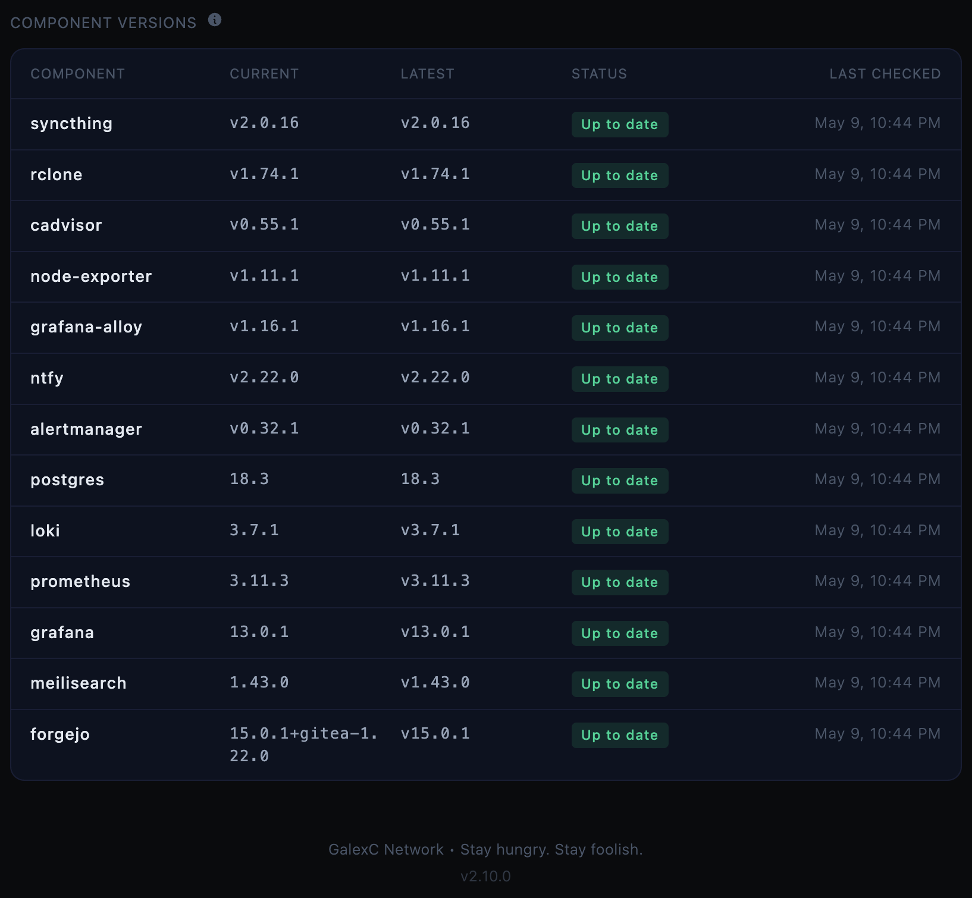Screen dimensions: 972x898
Task: Click the last checked time for syncthing
Action: [x=878, y=123]
